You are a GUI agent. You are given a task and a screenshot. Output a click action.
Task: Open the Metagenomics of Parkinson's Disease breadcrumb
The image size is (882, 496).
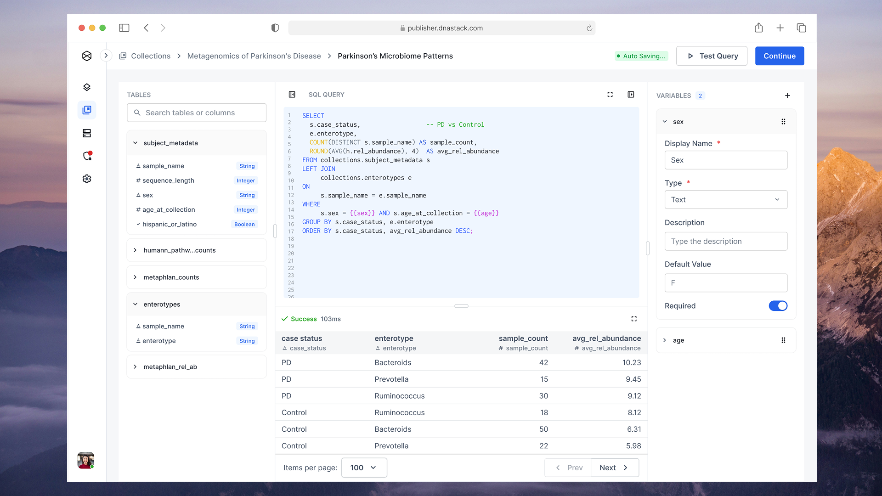(x=254, y=56)
